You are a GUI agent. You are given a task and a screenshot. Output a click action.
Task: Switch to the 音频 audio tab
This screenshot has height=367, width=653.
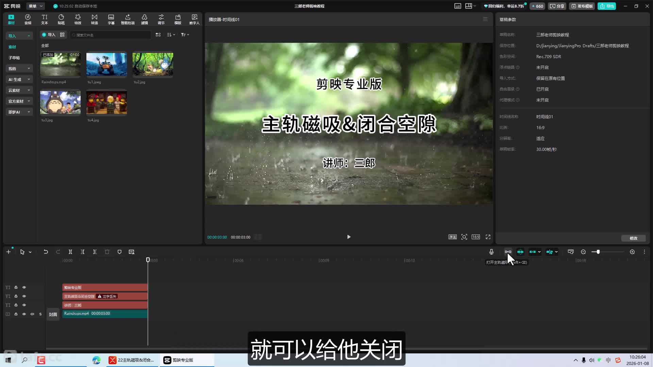[28, 19]
